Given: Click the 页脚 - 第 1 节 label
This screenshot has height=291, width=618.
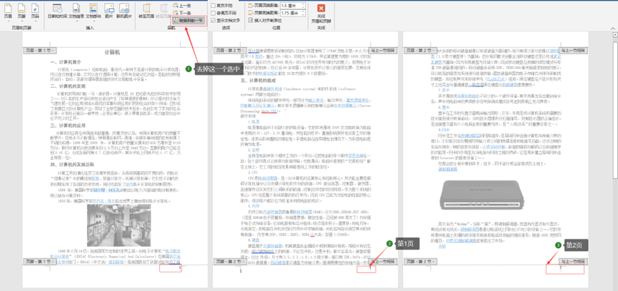Looking at the screenshot, I should [40, 261].
